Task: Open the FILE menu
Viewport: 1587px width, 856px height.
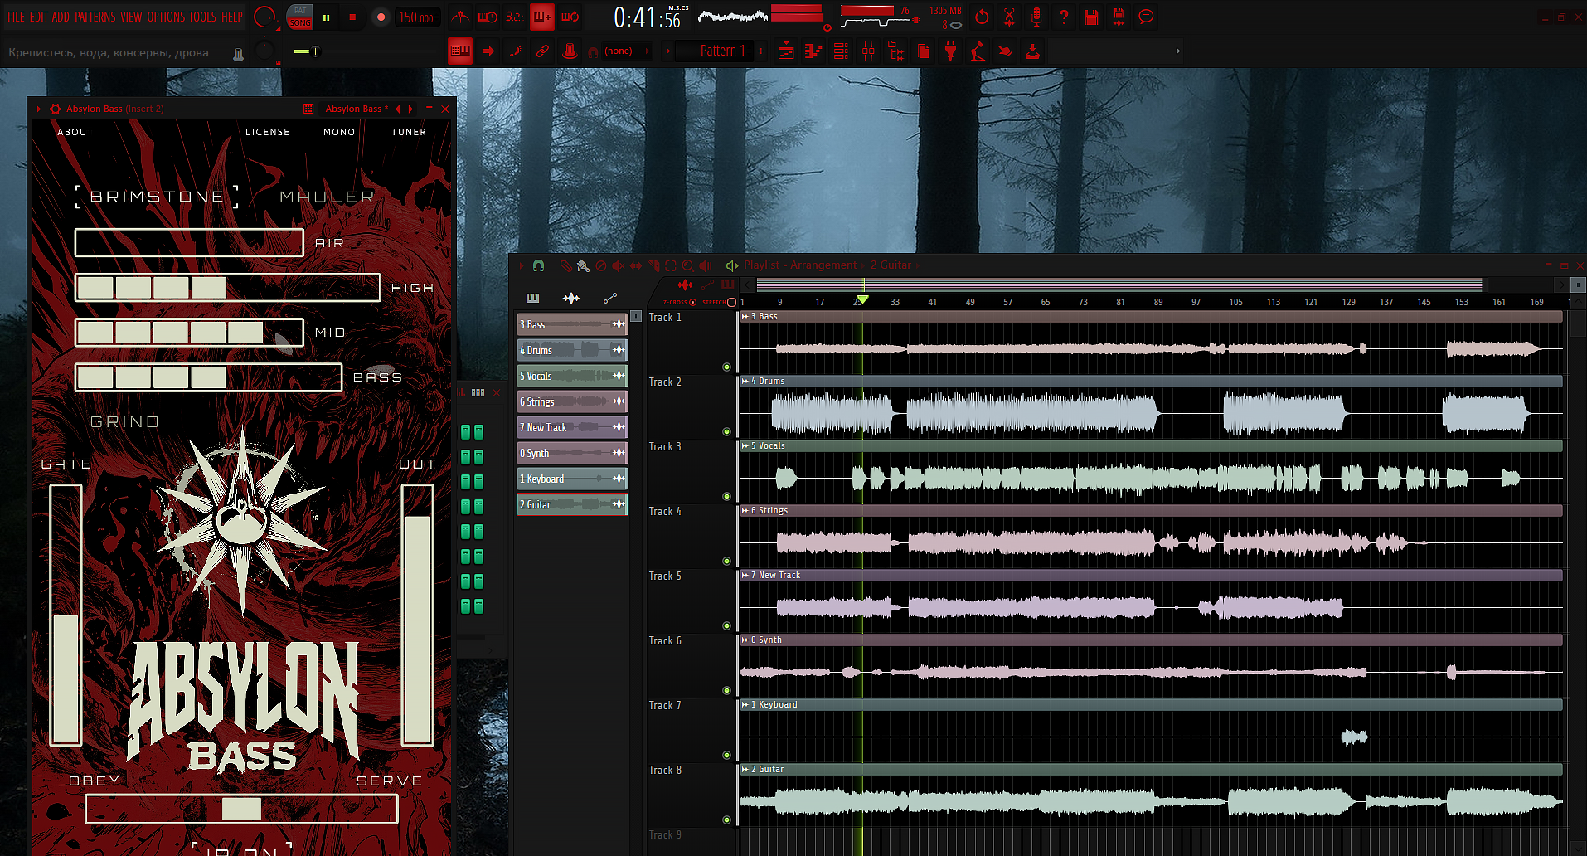Action: point(16,17)
